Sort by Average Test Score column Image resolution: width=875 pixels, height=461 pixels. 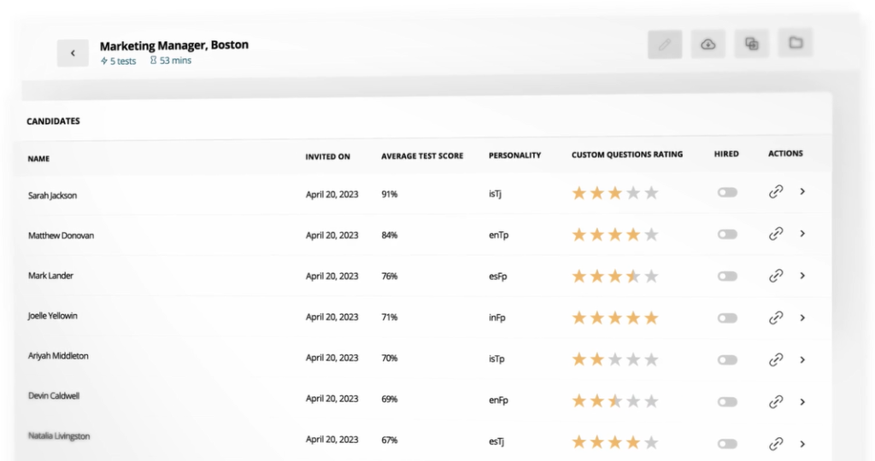[422, 156]
